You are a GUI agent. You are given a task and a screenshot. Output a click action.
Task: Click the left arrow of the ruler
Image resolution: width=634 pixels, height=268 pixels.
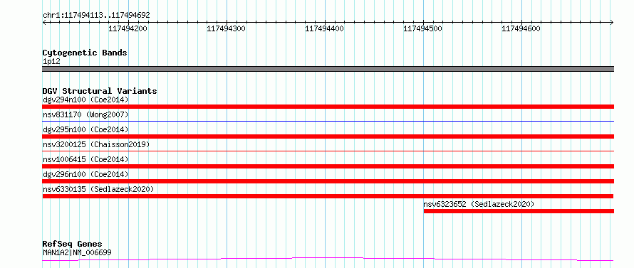tap(44, 22)
